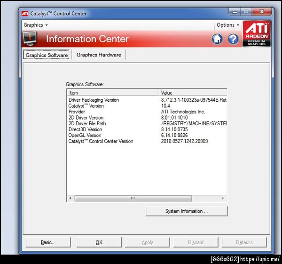Click the value 8.712.3.1-100323a-097544E
The height and width of the screenshot is (264, 282).
pyautogui.click(x=194, y=100)
